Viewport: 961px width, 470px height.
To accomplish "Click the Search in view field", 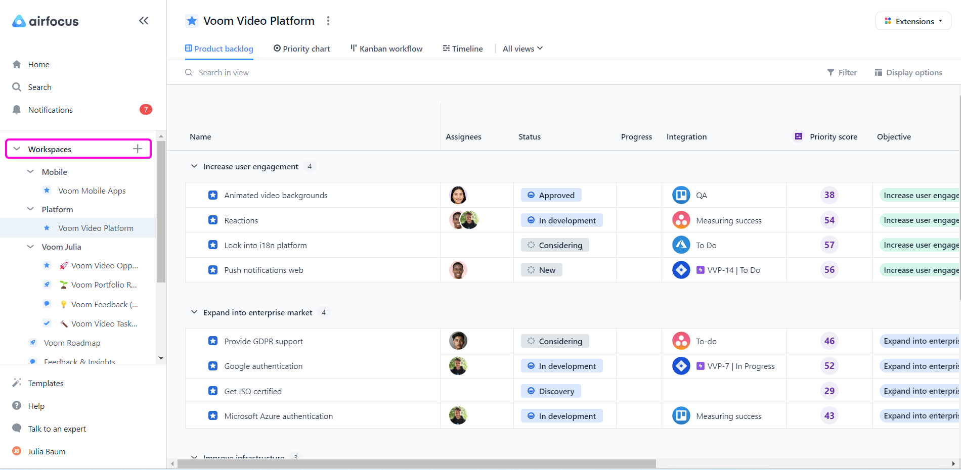I will pos(223,72).
